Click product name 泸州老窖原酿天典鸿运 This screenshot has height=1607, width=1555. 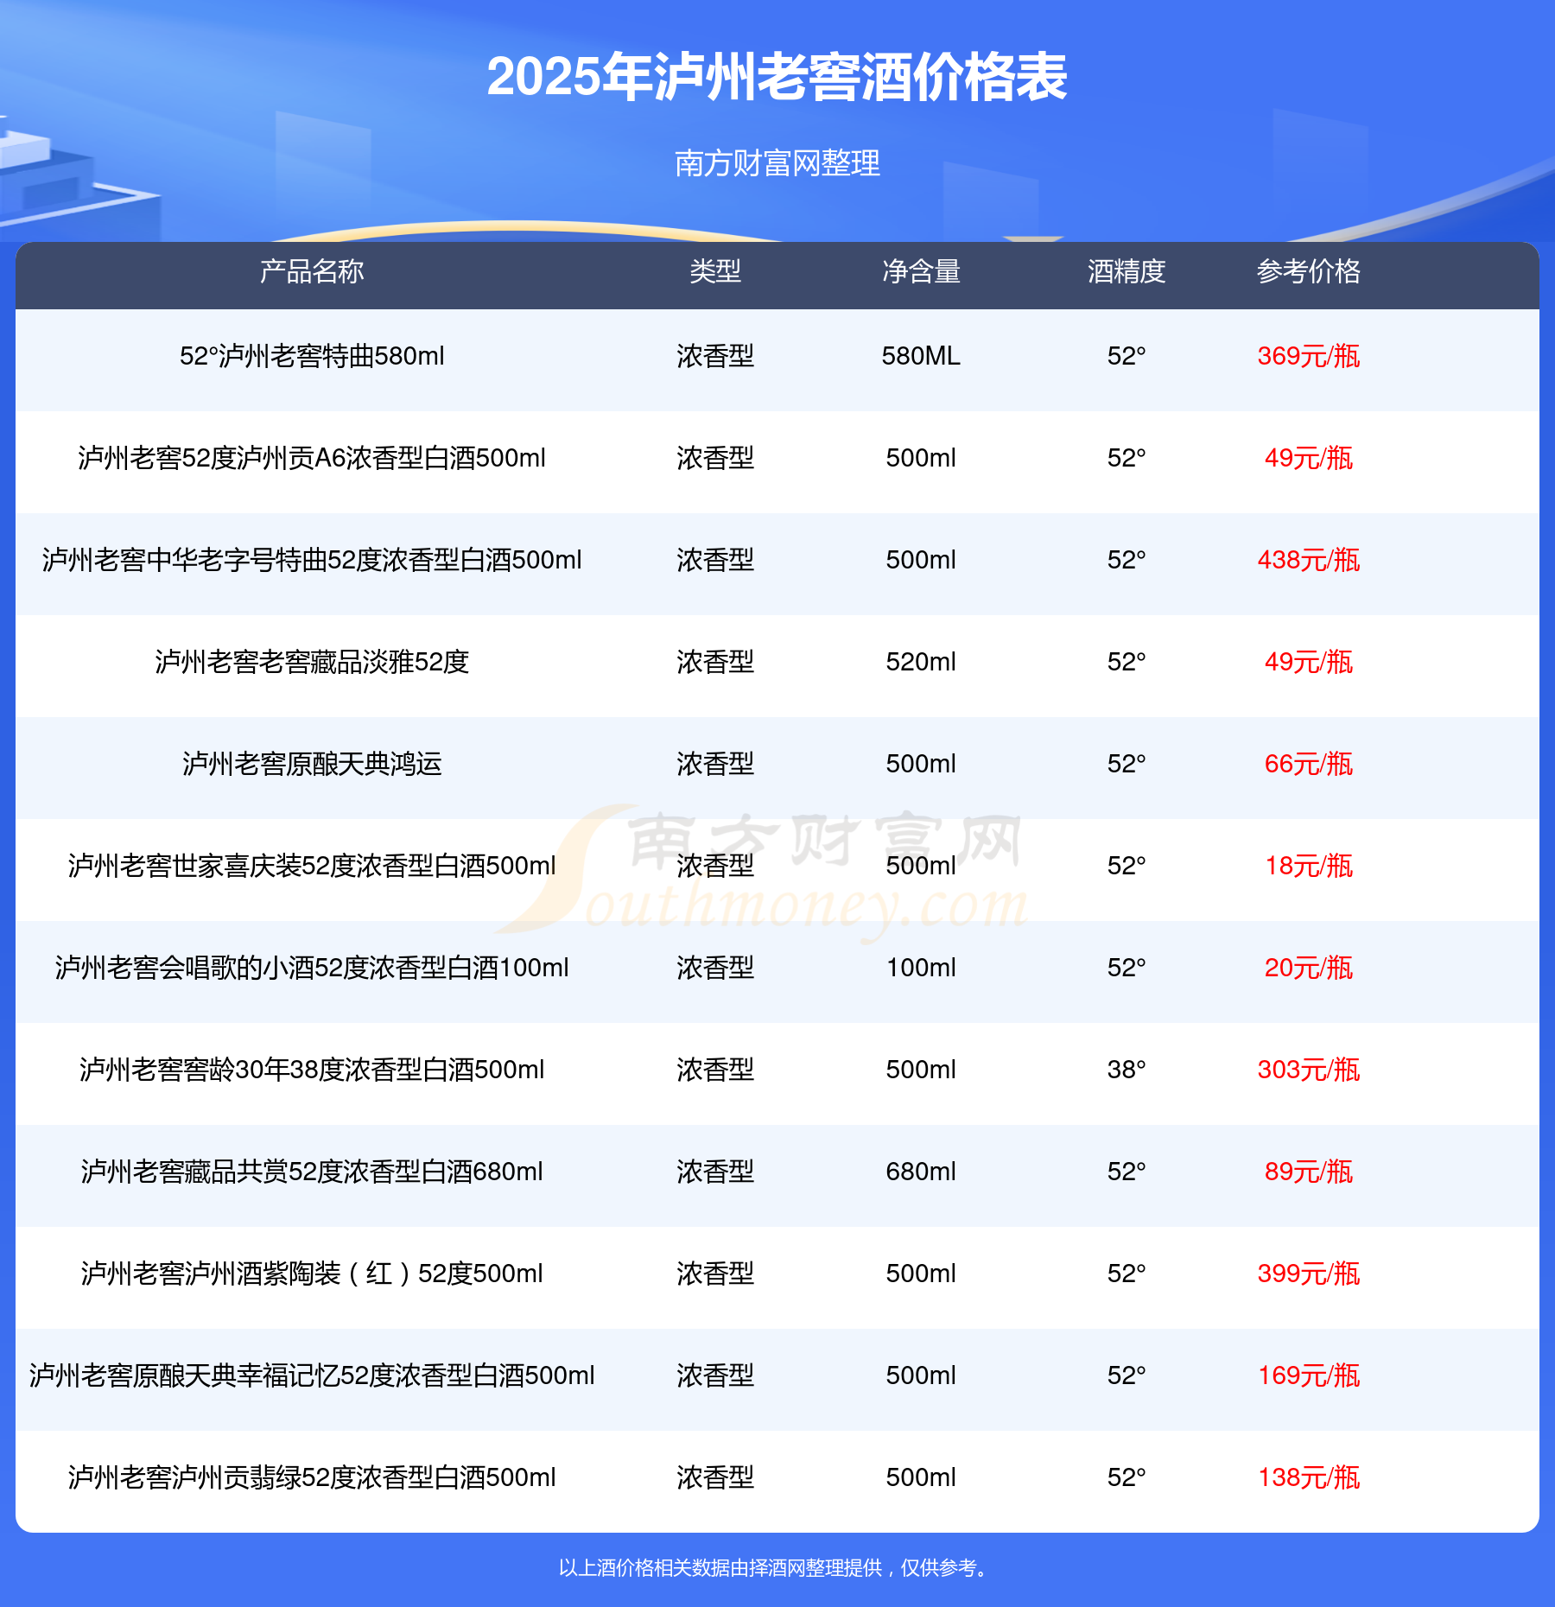click(312, 764)
